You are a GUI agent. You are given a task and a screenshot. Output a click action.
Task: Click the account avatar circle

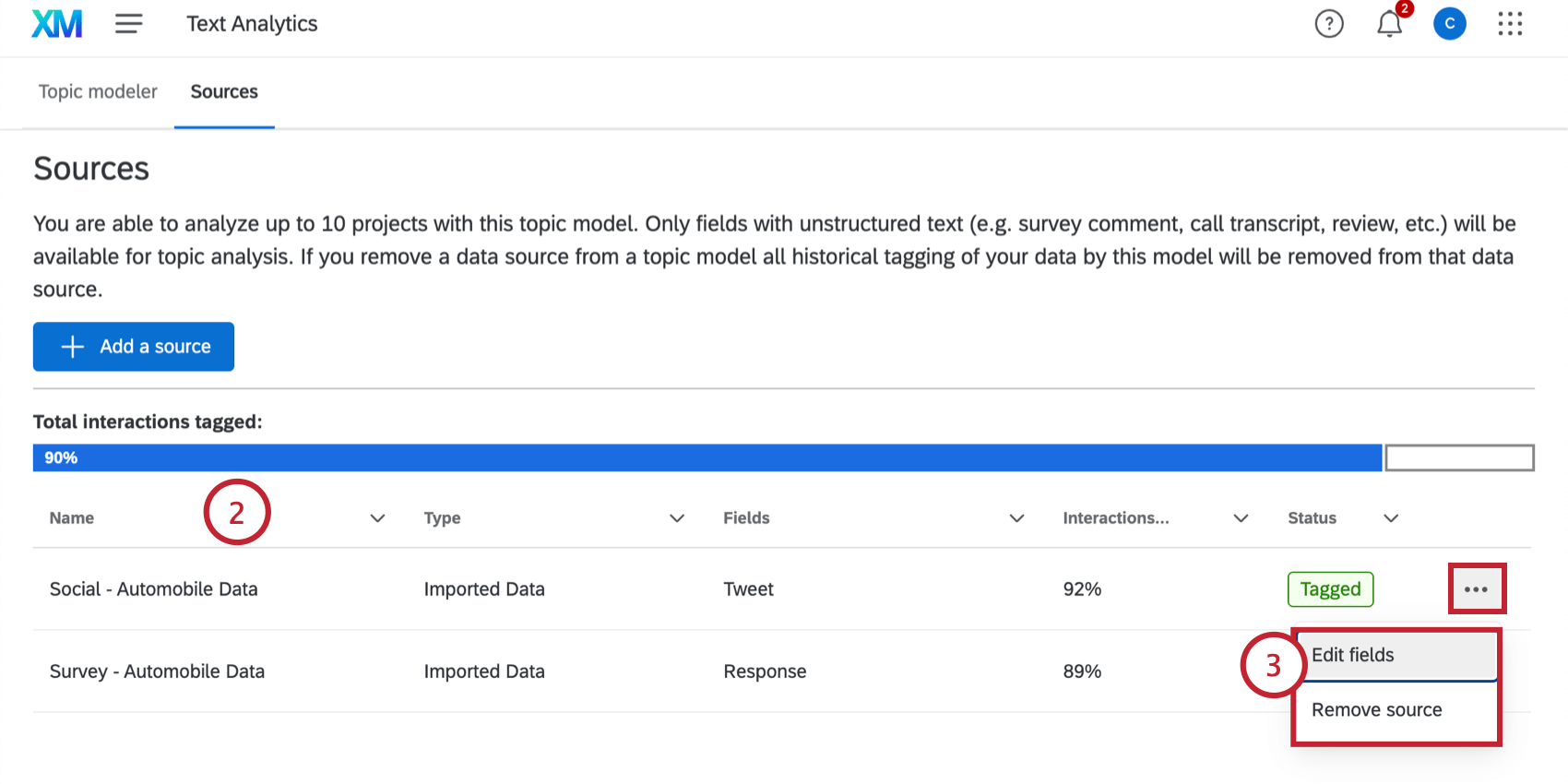pyautogui.click(x=1449, y=24)
